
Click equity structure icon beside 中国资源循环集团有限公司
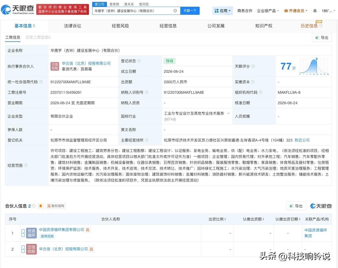(88, 230)
